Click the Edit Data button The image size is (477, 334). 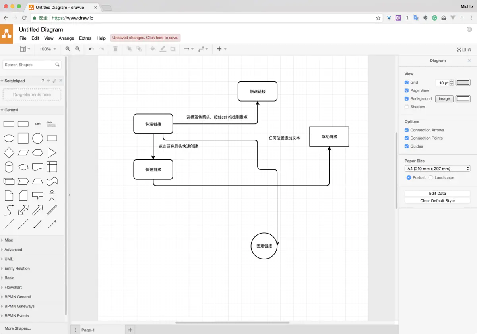[x=437, y=193]
